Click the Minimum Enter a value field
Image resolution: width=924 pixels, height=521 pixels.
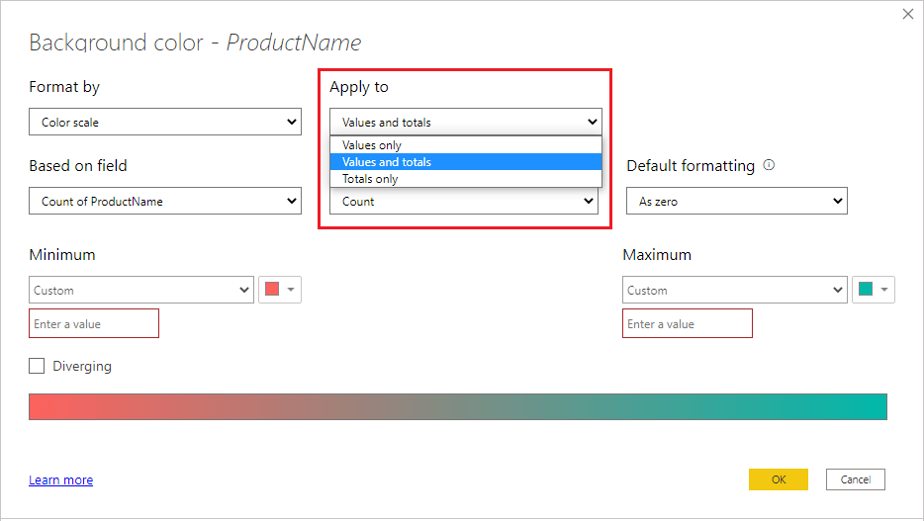click(x=94, y=323)
